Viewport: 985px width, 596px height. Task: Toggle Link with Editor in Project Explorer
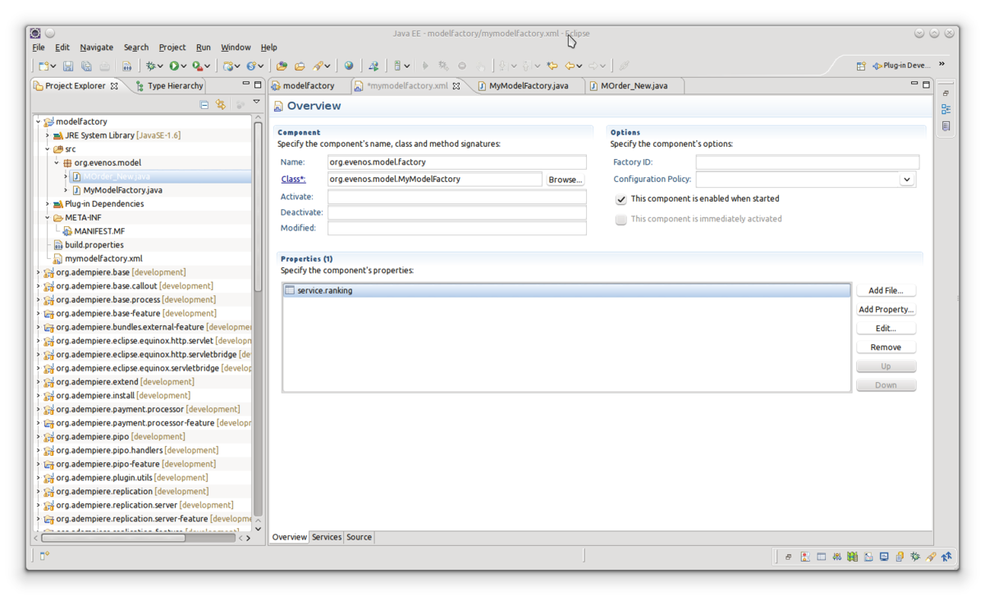pos(221,105)
